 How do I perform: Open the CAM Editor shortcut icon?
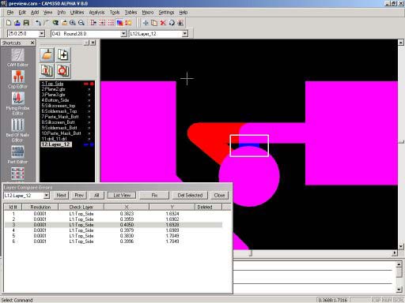pos(17,55)
